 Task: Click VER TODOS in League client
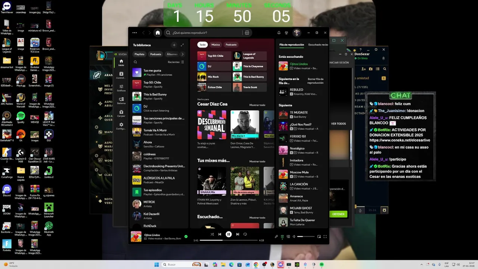338,124
